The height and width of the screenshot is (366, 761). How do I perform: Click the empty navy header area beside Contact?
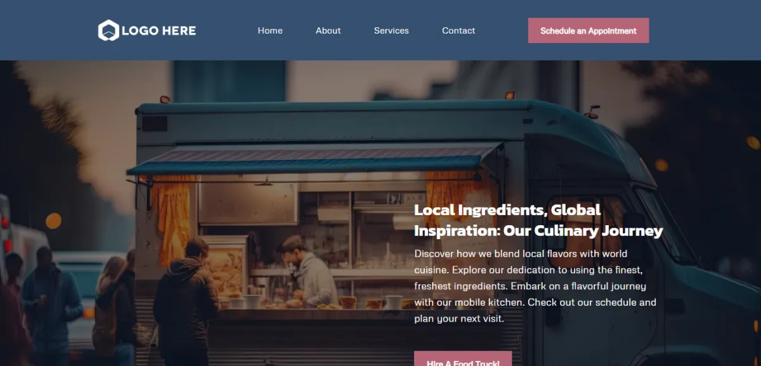(501, 30)
